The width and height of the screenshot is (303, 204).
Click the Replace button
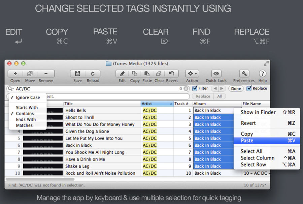(x=203, y=96)
